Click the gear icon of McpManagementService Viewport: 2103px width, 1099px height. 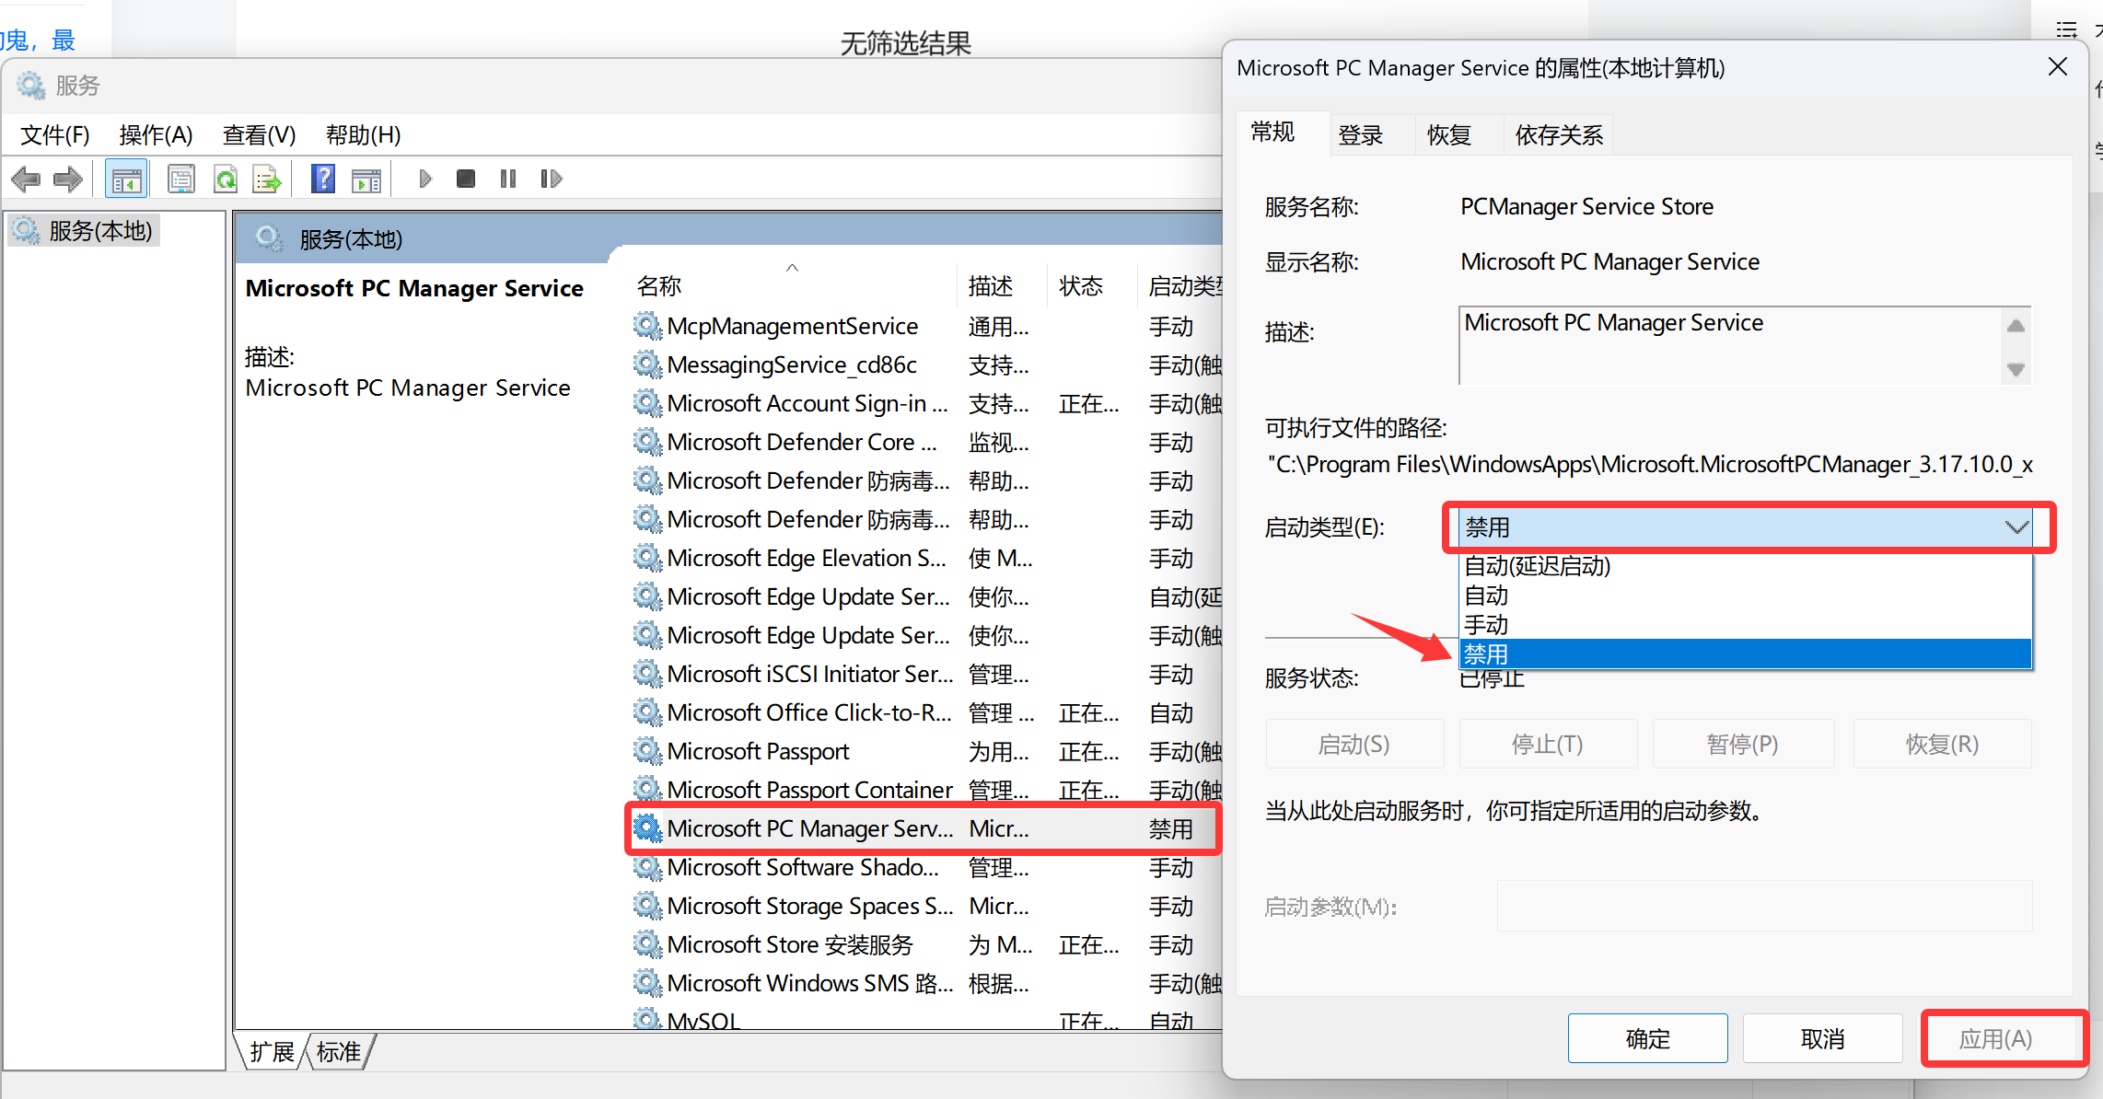(x=647, y=326)
